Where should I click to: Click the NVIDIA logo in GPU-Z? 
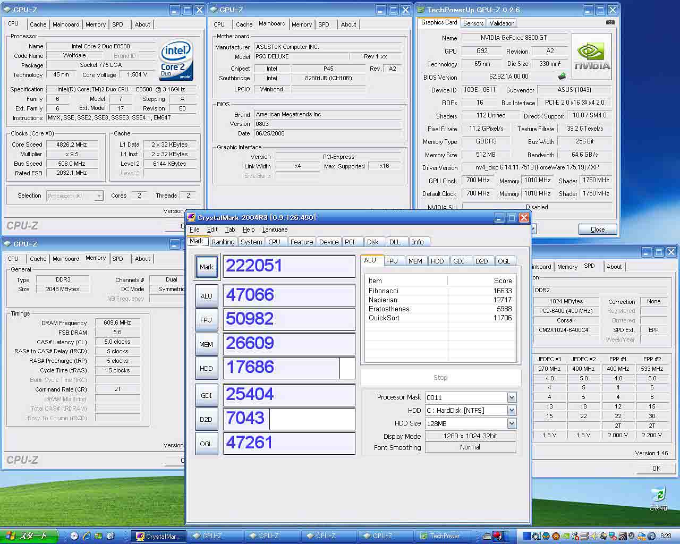[592, 57]
